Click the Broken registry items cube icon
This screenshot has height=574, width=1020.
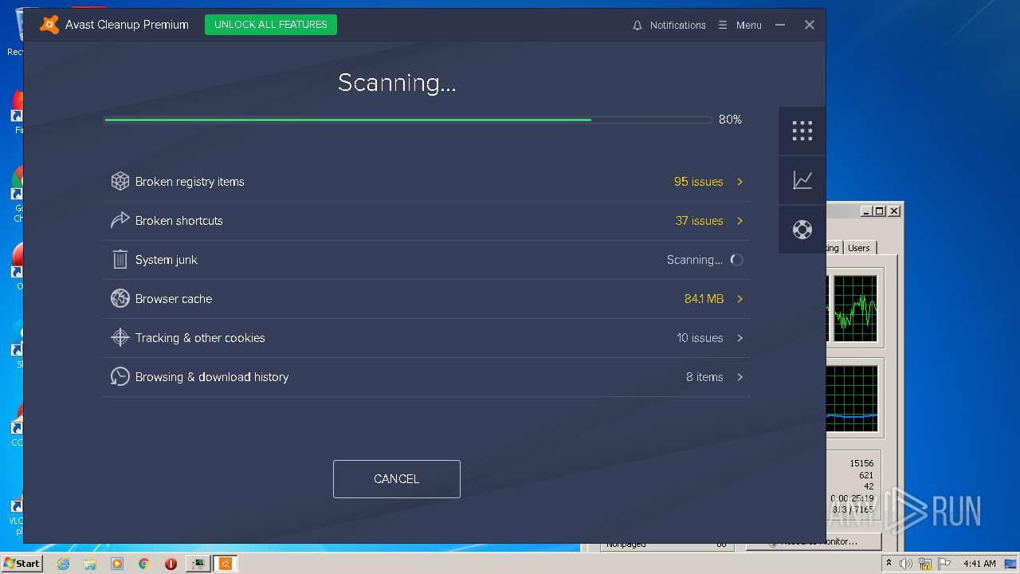tap(120, 182)
